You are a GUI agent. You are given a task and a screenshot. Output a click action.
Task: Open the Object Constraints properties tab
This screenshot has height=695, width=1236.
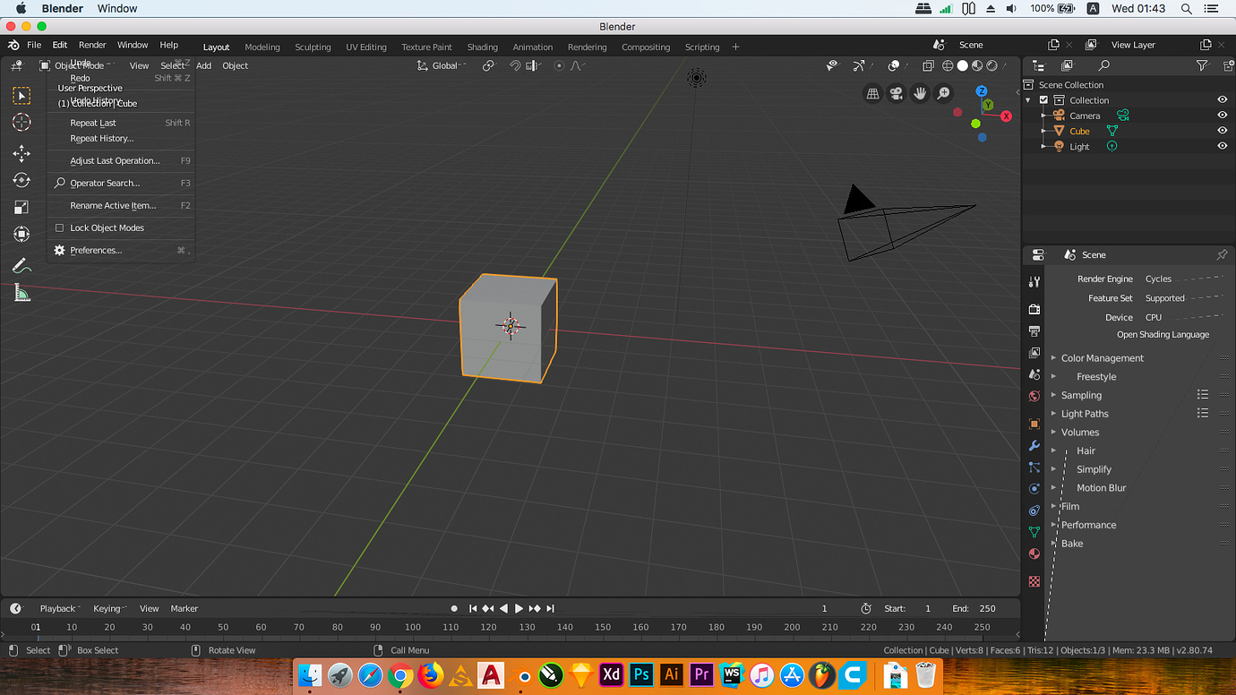(1034, 511)
